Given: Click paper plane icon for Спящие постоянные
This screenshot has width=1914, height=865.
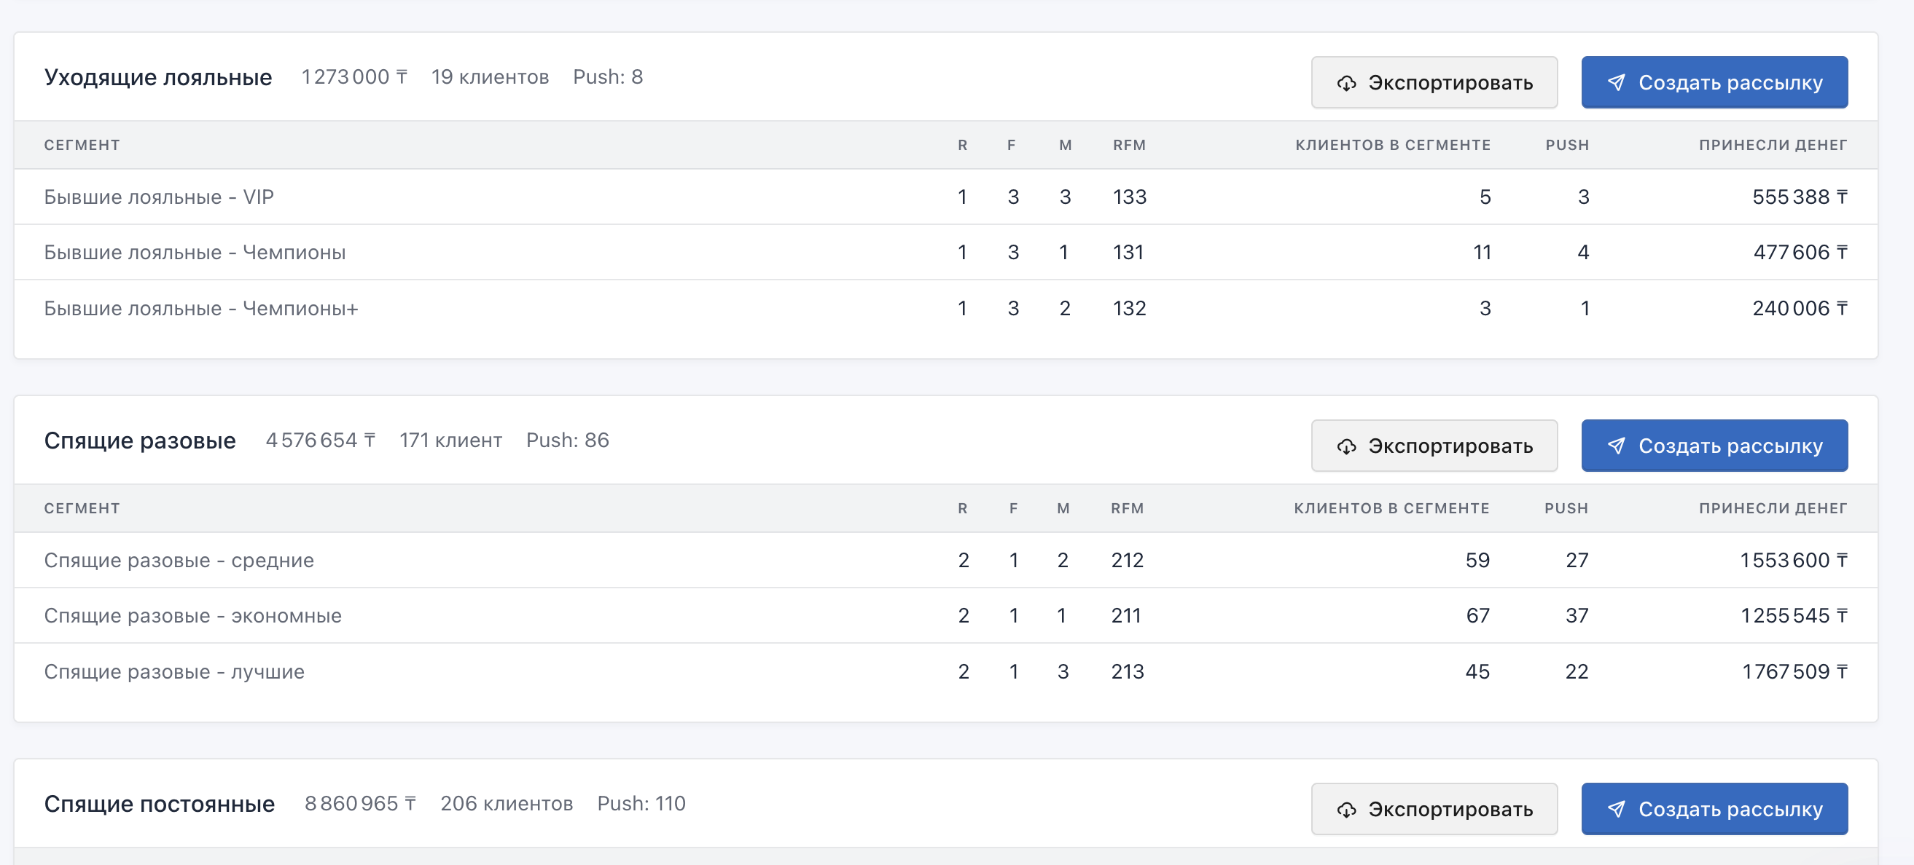Looking at the screenshot, I should coord(1616,808).
